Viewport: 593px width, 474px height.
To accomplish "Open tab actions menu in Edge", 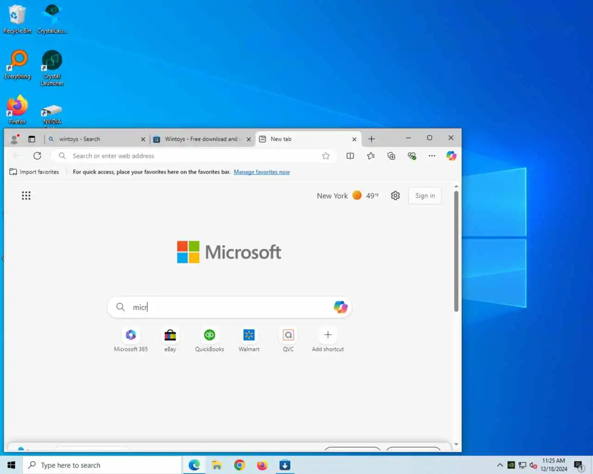I will [x=32, y=139].
